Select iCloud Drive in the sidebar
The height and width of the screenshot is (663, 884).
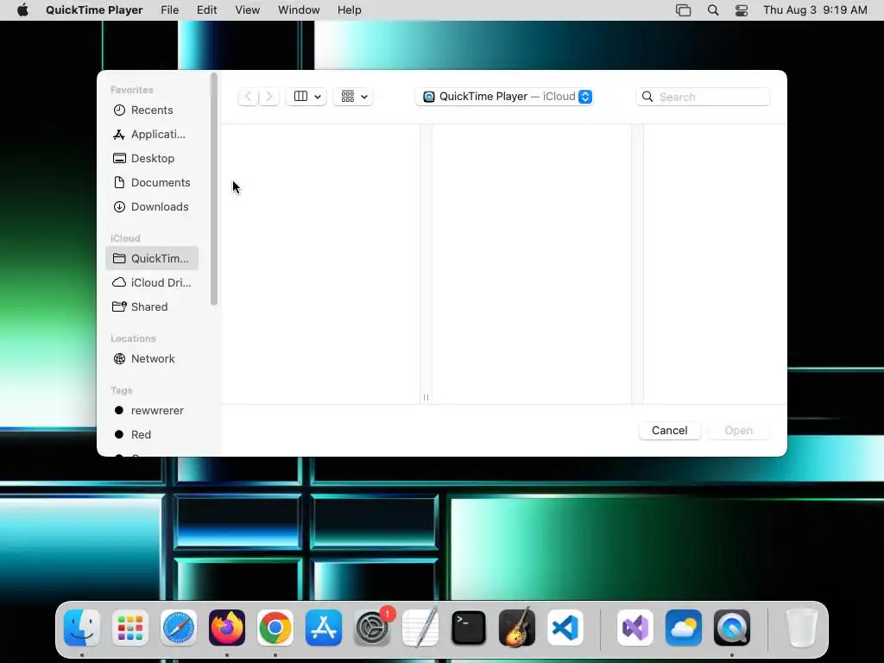pos(152,282)
